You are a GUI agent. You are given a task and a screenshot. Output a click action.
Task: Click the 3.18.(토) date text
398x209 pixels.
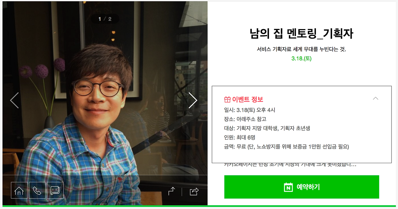pyautogui.click(x=302, y=59)
